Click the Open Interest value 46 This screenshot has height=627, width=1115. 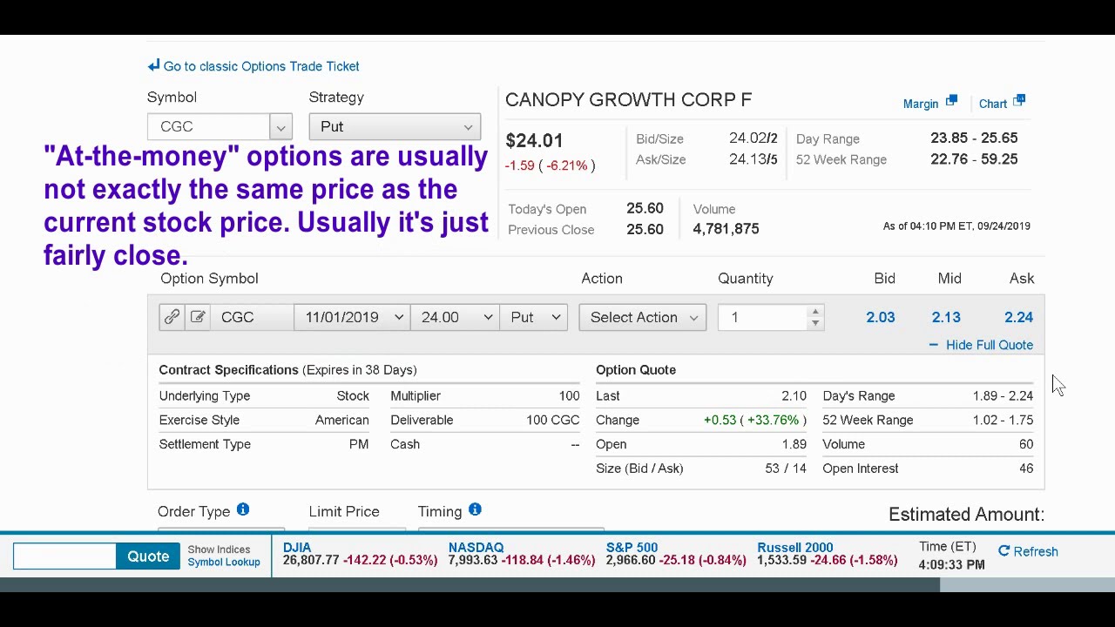[x=1026, y=469]
